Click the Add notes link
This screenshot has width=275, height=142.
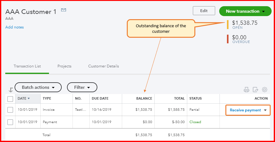pos(15,27)
